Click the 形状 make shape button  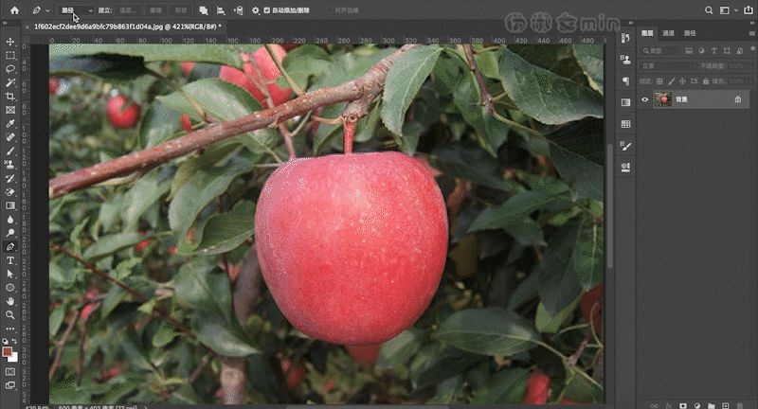(181, 10)
